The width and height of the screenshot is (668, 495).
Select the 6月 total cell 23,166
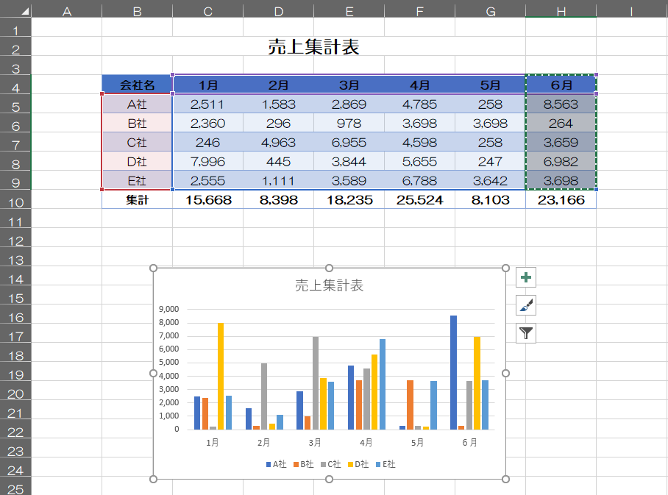[x=561, y=199]
